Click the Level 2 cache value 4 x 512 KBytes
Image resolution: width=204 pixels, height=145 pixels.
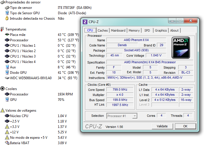tap(165, 100)
